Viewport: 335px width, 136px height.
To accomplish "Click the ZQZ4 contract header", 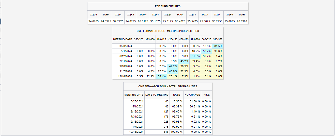I will pos(217,15).
